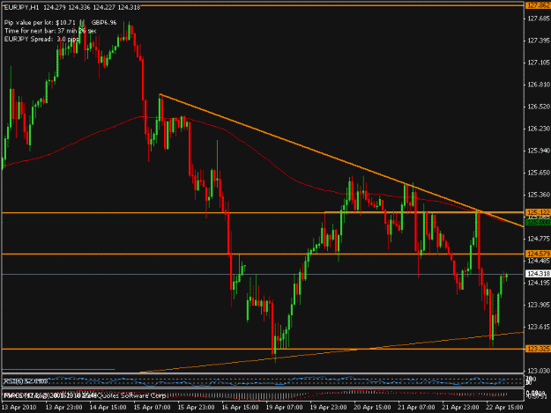Click the '19 Apr 07:00' time label
Image resolution: width=551 pixels, height=413 pixels.
point(284,408)
